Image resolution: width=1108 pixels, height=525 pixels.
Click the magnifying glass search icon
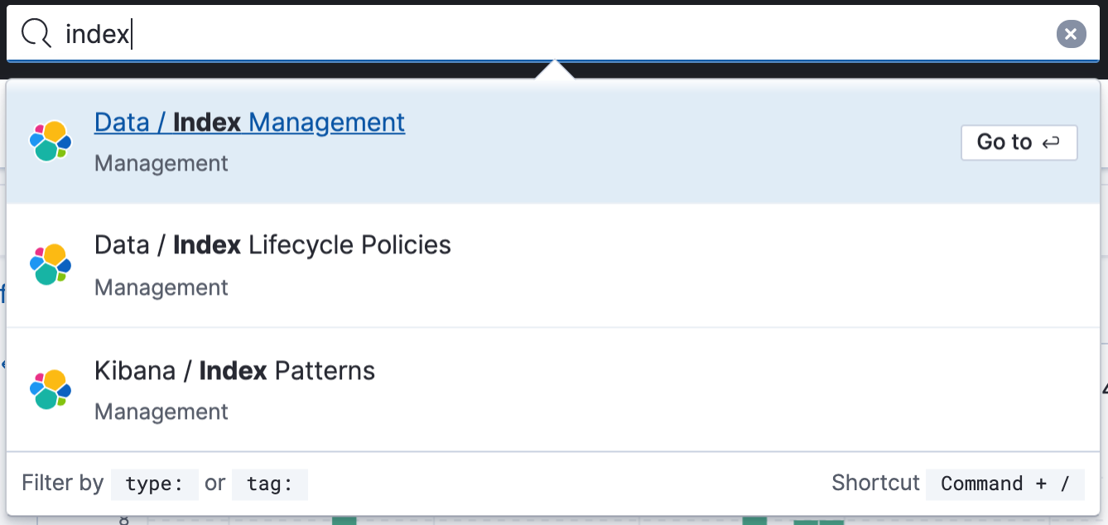click(x=35, y=33)
